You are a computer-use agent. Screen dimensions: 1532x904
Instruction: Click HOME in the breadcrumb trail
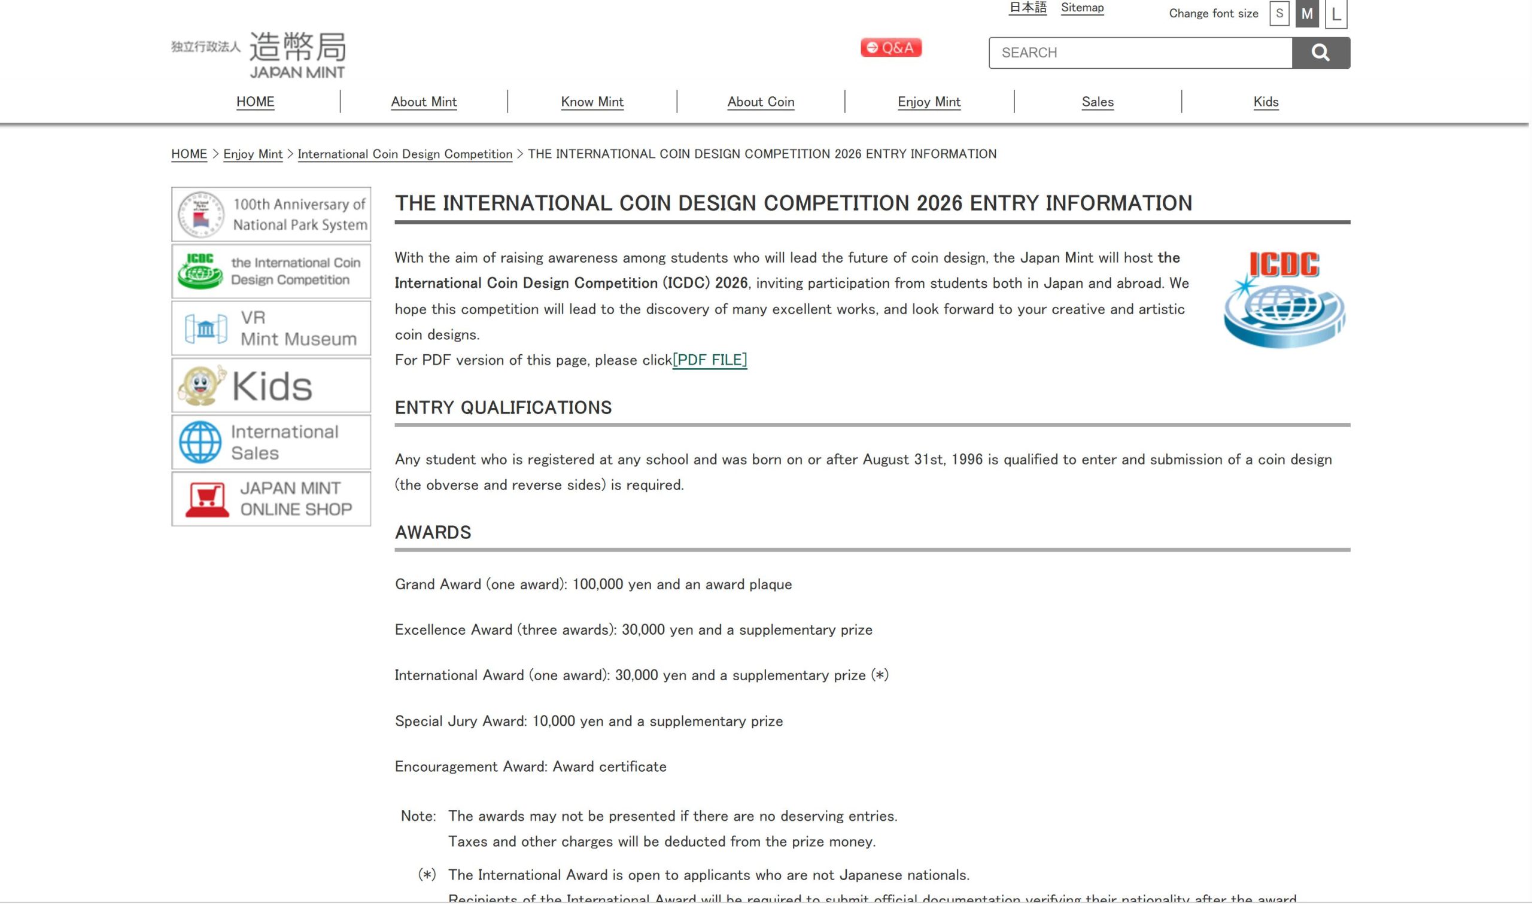189,154
